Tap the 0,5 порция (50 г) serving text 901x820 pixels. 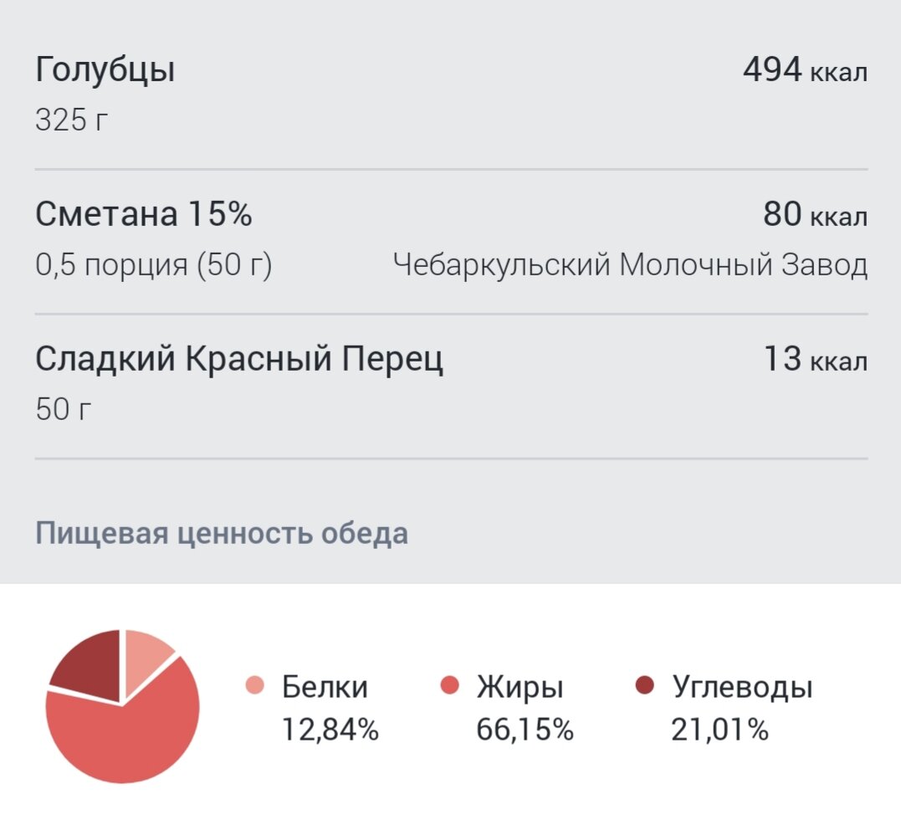(x=153, y=265)
